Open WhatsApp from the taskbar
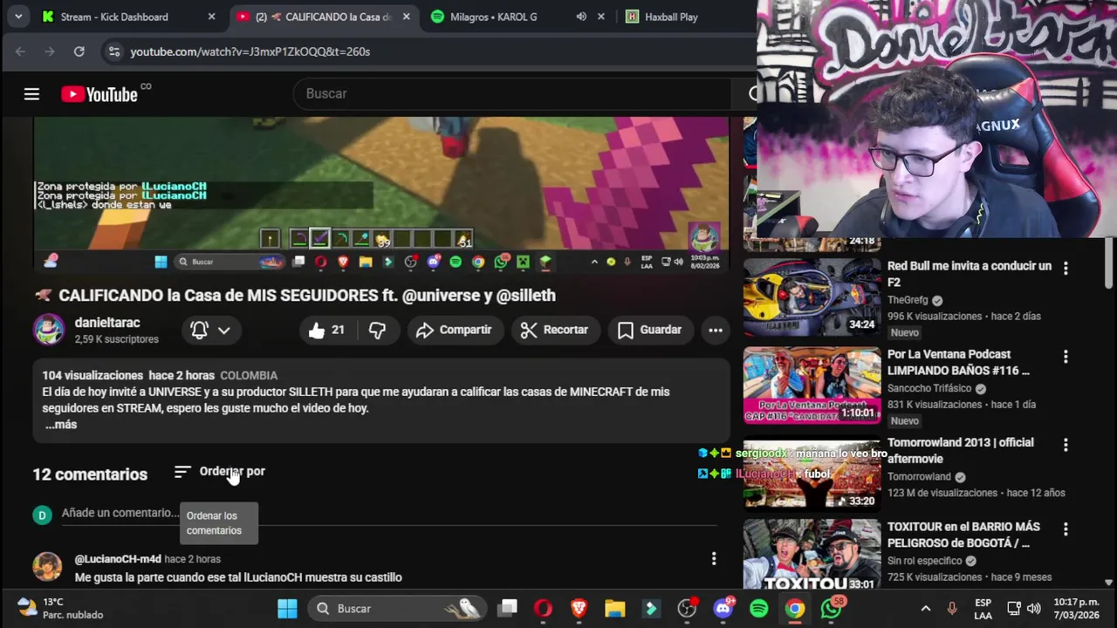The height and width of the screenshot is (628, 1117). 832,609
